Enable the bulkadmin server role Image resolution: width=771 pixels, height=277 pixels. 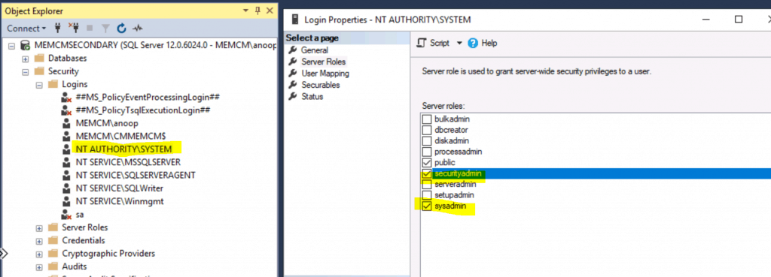tap(427, 119)
